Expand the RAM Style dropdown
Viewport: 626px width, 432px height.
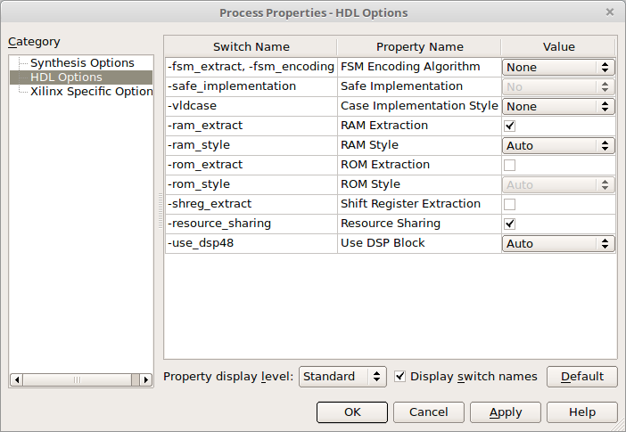(x=558, y=145)
